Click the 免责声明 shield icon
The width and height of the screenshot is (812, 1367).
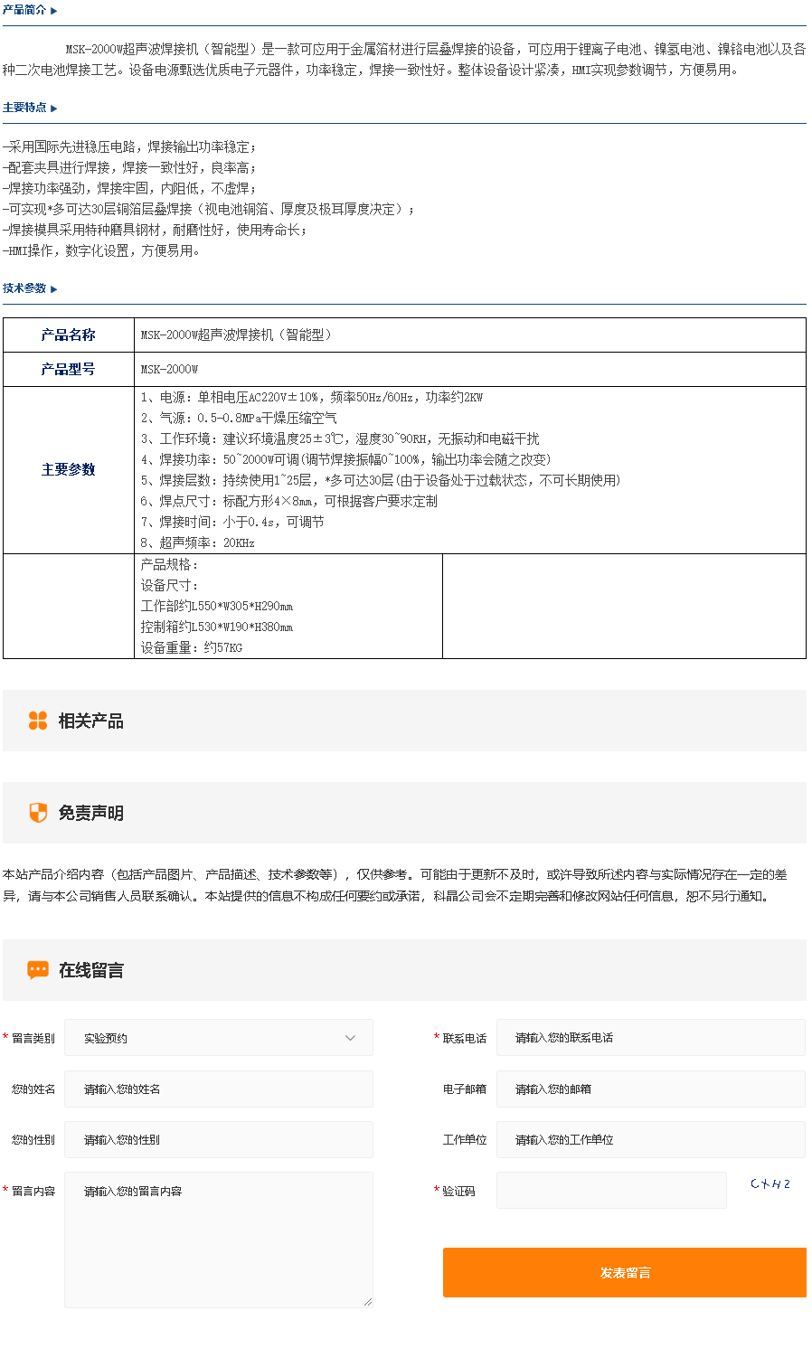pos(38,813)
